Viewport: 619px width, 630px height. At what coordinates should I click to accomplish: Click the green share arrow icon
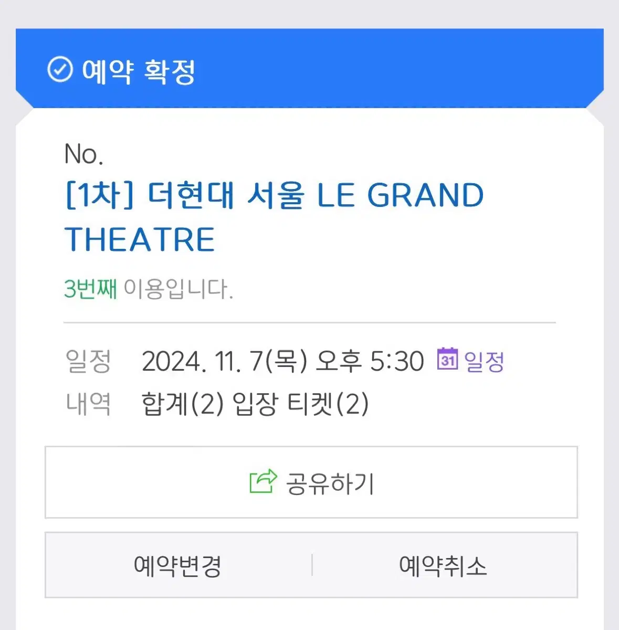pyautogui.click(x=263, y=481)
